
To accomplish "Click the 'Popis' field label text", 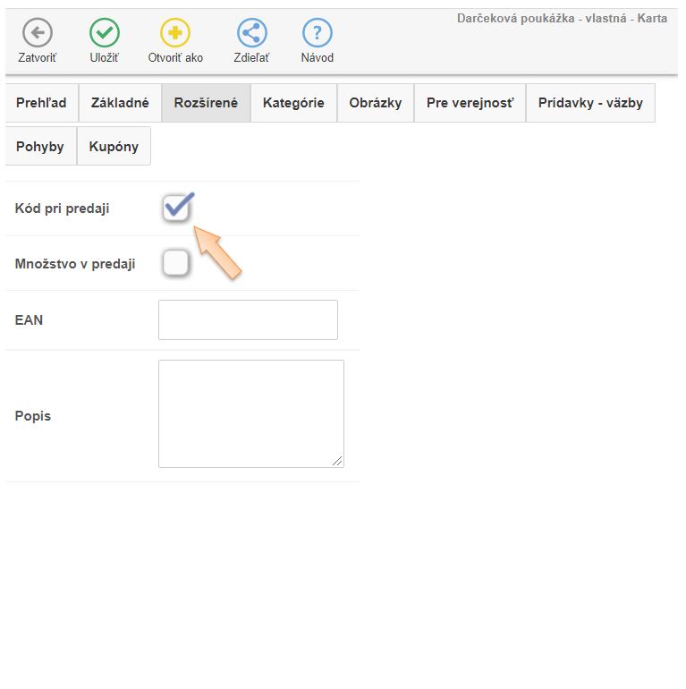I will click(x=33, y=416).
